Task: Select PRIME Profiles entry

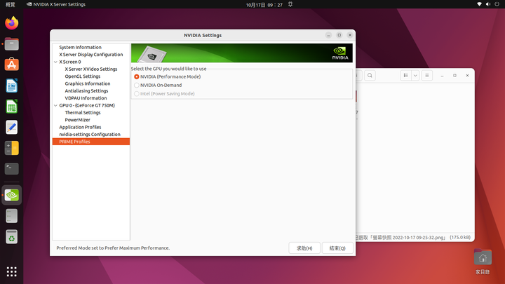Action: [x=91, y=142]
